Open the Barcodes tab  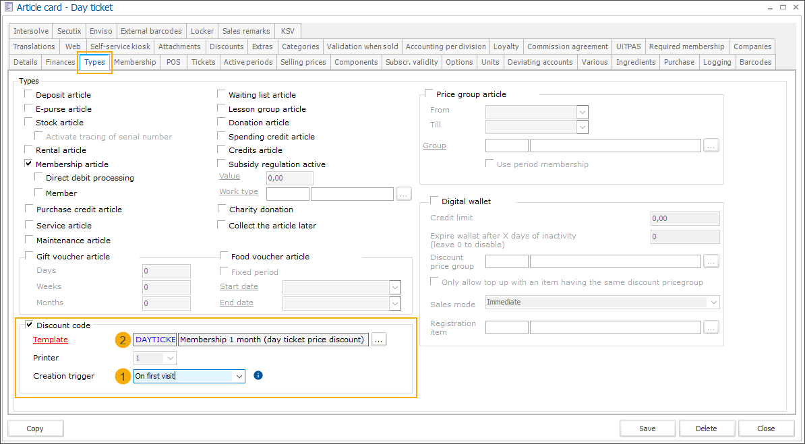(x=755, y=62)
